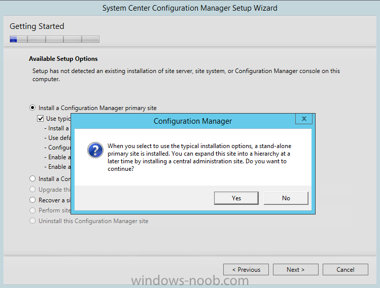Click the dialog message about typical installation
This screenshot has height=288, width=380.
click(x=199, y=158)
